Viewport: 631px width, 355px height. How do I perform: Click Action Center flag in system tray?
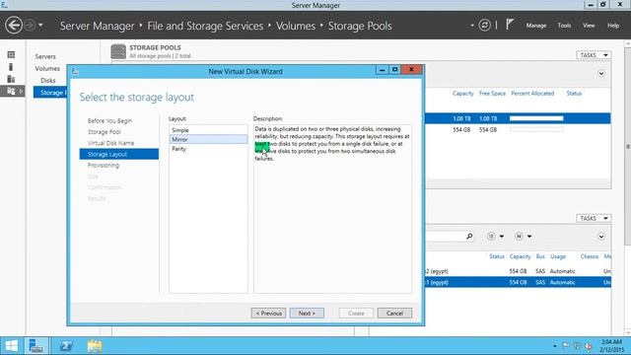(565, 345)
